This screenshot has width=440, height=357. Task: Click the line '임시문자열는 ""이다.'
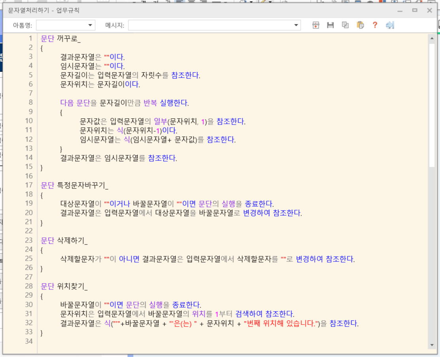tap(93, 66)
